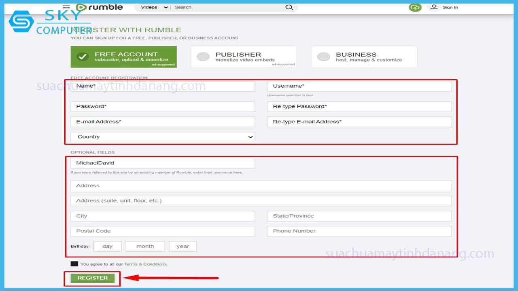Viewport: 518px width, 291px height.
Task: Click the green Register button
Action: coord(93,278)
